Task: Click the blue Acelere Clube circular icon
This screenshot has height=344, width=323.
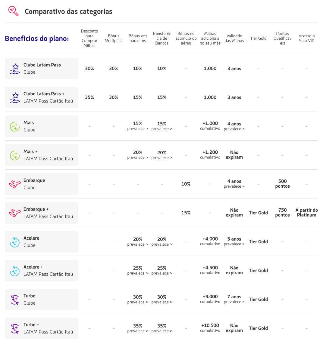Action: pos(15,242)
